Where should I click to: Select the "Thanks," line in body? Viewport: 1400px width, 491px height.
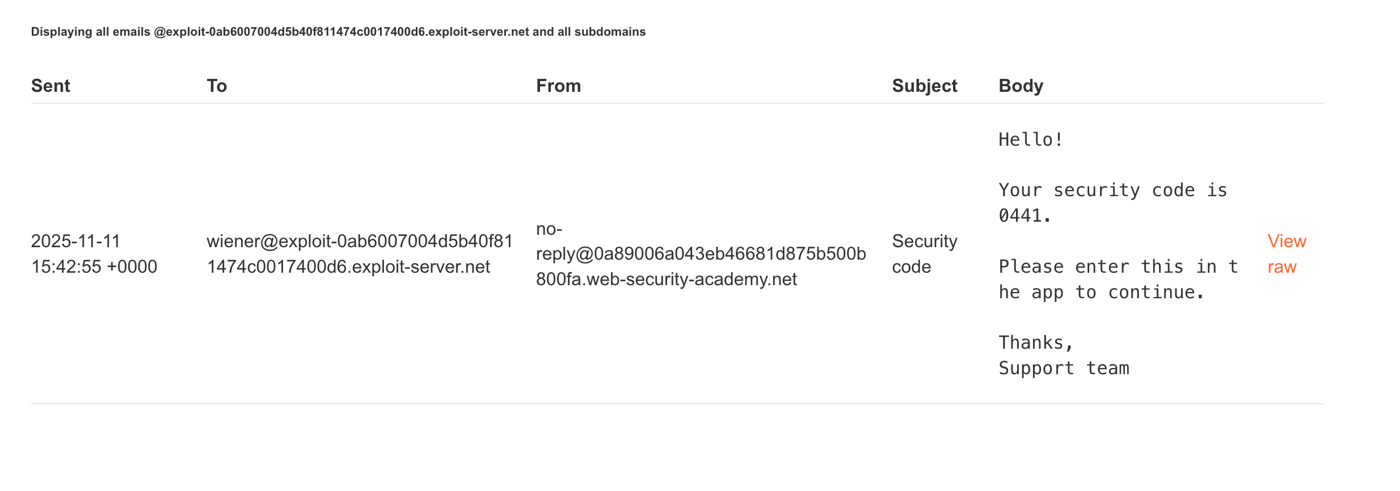[1035, 342]
